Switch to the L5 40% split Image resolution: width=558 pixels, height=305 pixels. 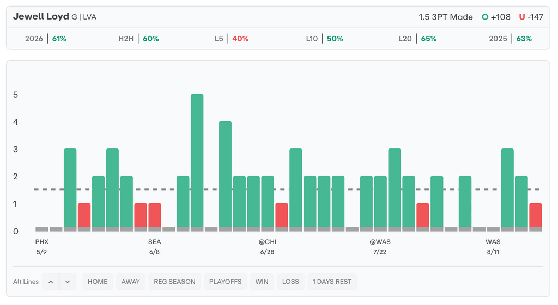[231, 39]
